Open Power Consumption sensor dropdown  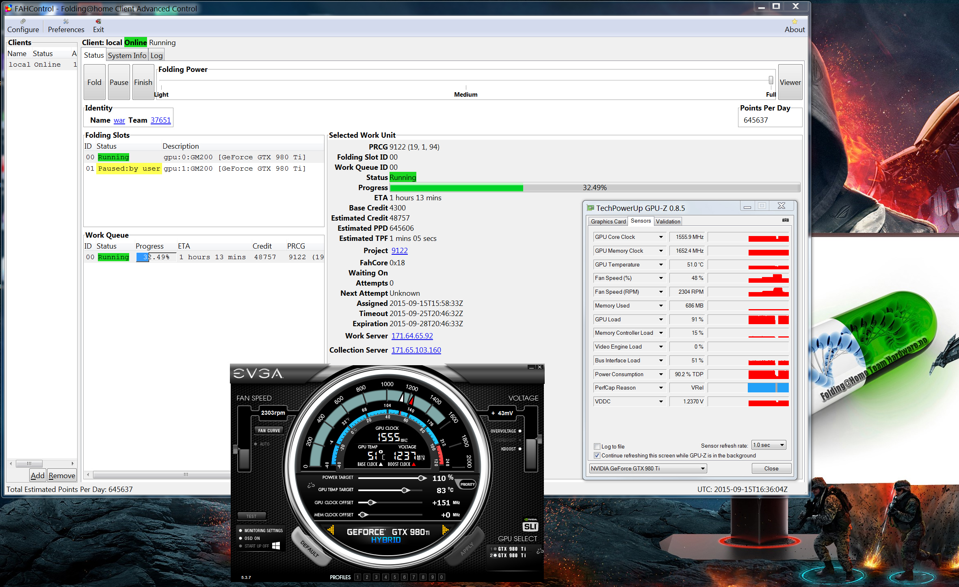(661, 374)
